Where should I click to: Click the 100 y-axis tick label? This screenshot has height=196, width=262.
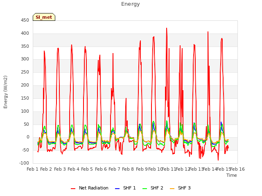point(25,111)
